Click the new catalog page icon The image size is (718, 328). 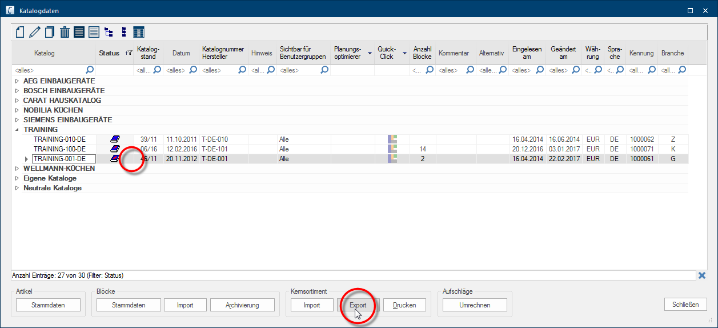20,33
